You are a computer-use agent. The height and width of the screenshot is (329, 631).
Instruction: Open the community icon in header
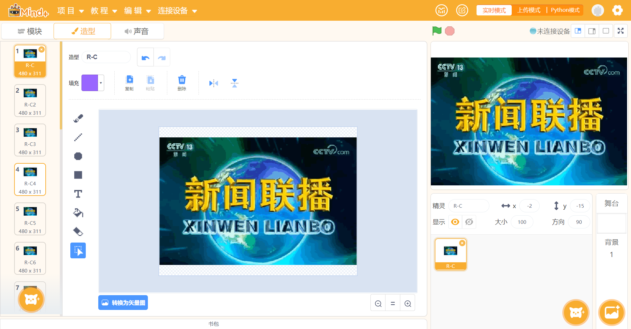pos(441,10)
